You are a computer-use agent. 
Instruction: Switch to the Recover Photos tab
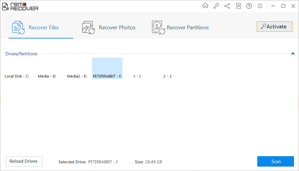coord(109,28)
